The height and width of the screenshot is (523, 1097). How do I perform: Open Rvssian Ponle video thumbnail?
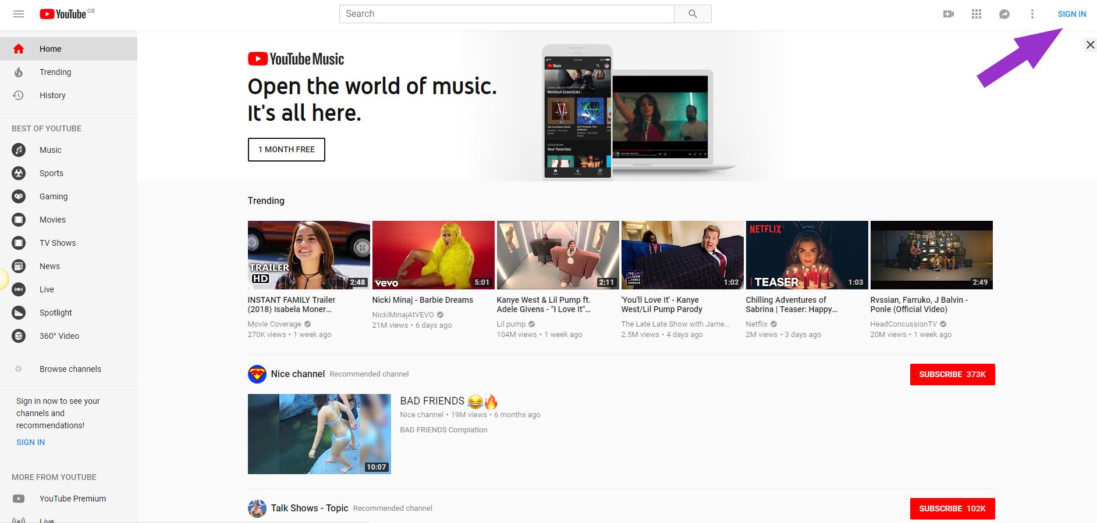click(932, 255)
